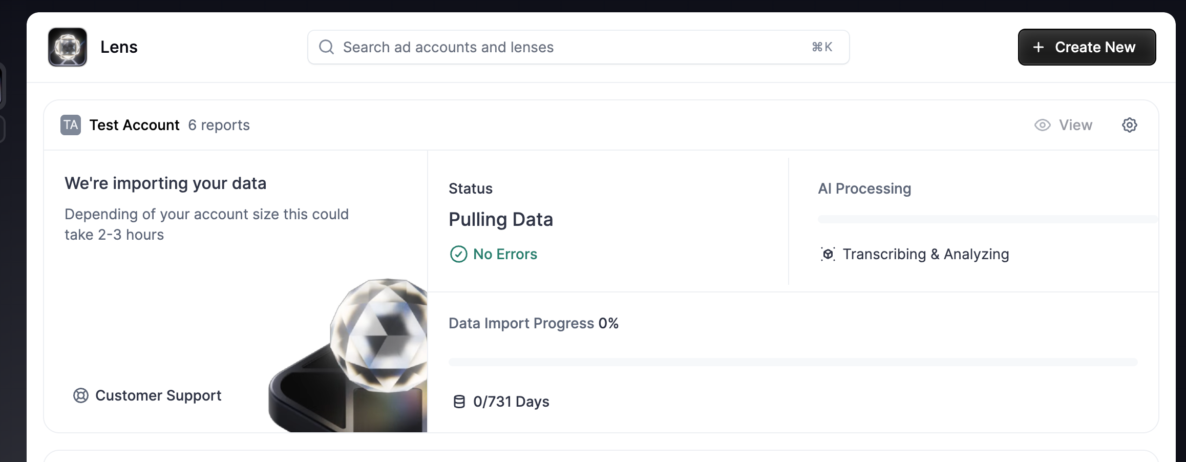Click the Lens app logo icon
1186x462 pixels.
click(x=68, y=47)
